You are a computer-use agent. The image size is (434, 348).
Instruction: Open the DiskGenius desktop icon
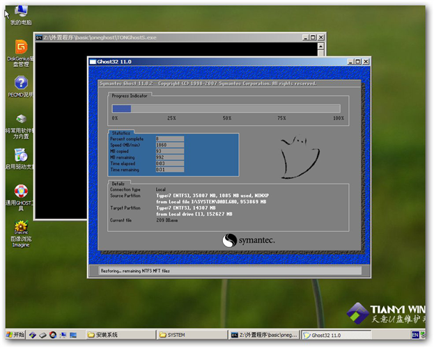tap(21, 47)
